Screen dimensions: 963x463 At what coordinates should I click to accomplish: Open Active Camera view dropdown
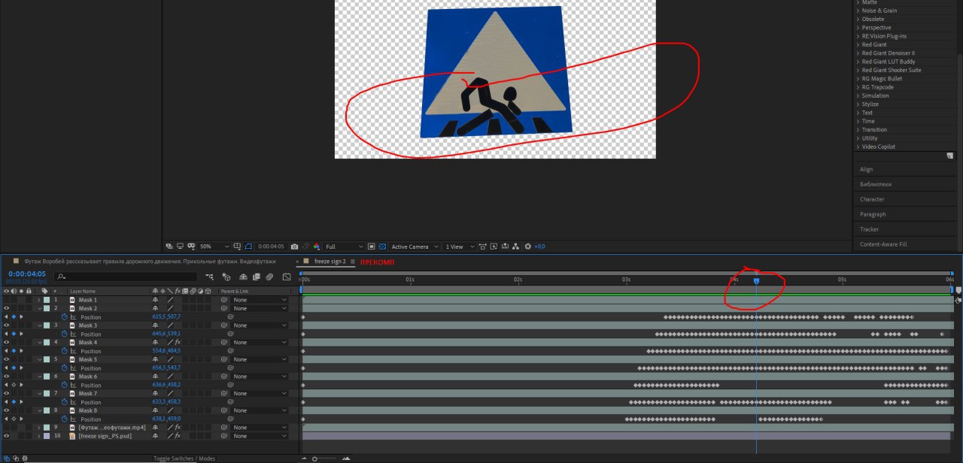[x=414, y=247]
